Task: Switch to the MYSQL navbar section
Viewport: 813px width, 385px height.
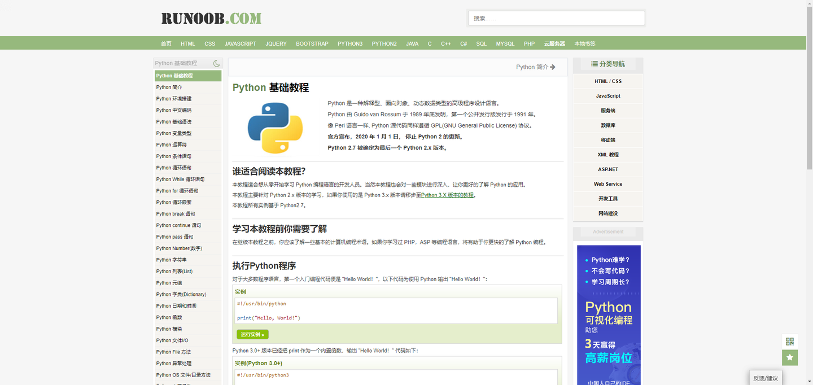Action: click(505, 43)
